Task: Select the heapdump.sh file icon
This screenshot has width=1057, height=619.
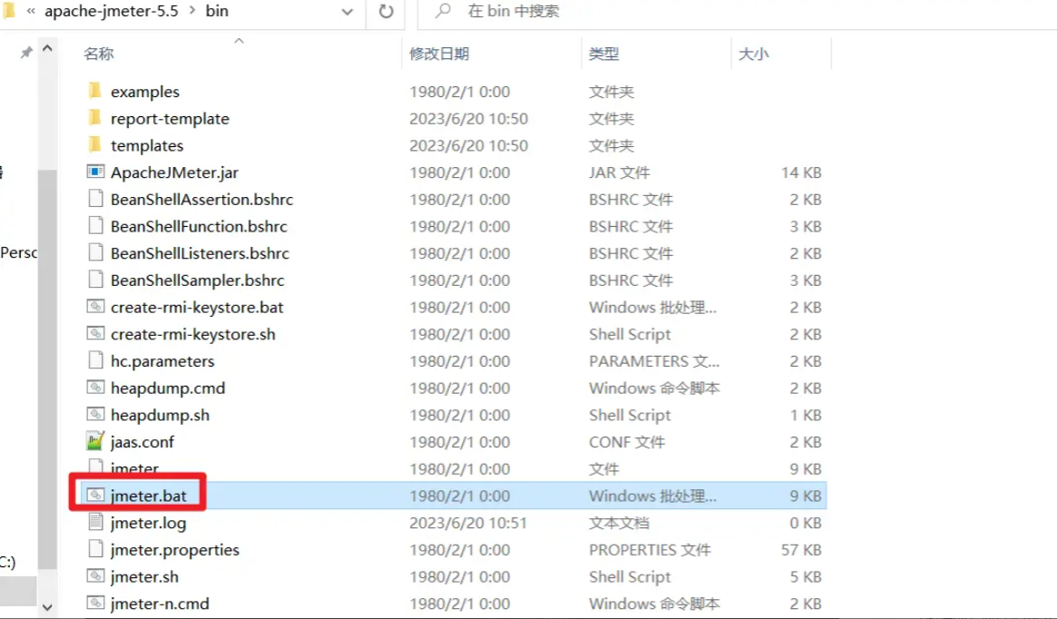Action: [x=96, y=415]
